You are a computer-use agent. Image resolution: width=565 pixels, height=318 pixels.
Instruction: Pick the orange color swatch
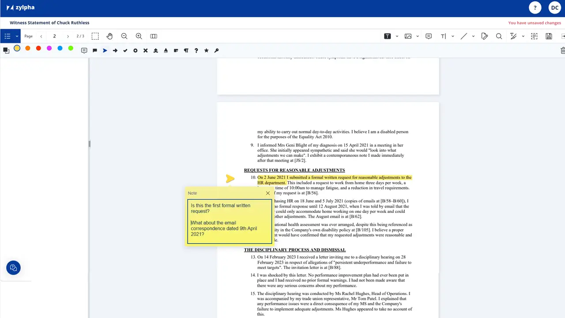pos(27,48)
